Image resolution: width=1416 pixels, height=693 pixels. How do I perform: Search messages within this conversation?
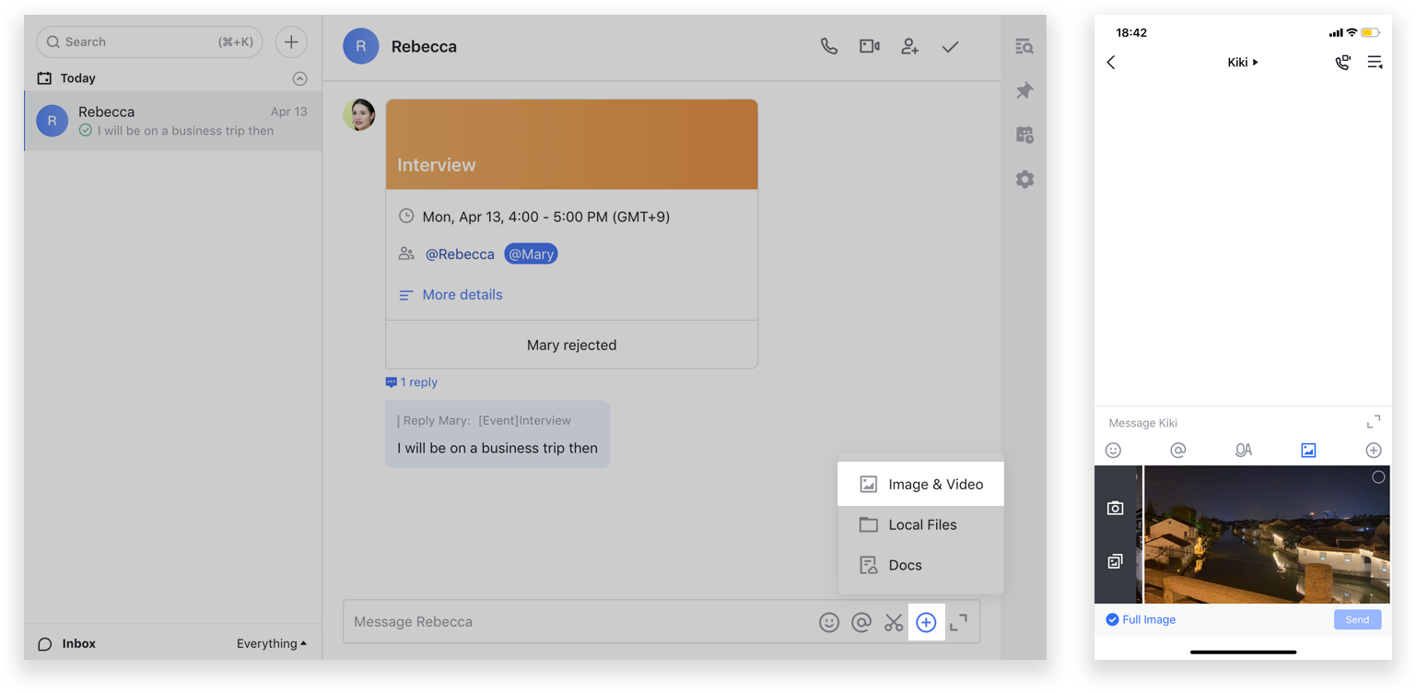tap(1024, 46)
